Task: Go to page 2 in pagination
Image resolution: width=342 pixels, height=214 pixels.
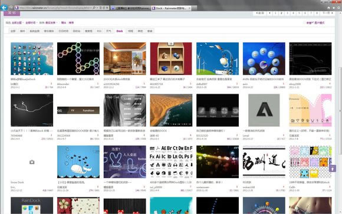Action: (281, 13)
